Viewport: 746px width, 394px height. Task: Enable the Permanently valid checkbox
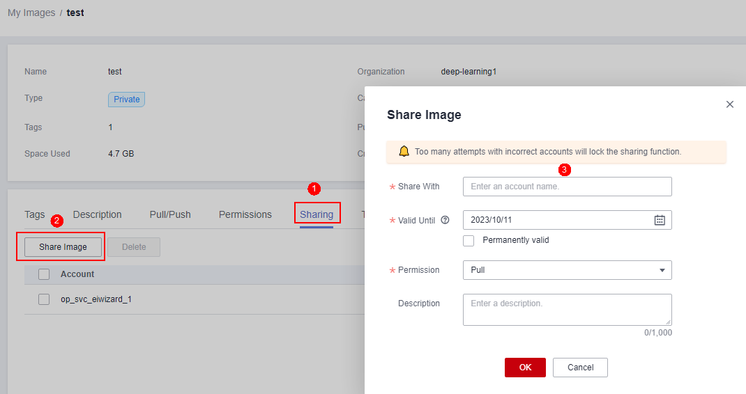tap(469, 240)
